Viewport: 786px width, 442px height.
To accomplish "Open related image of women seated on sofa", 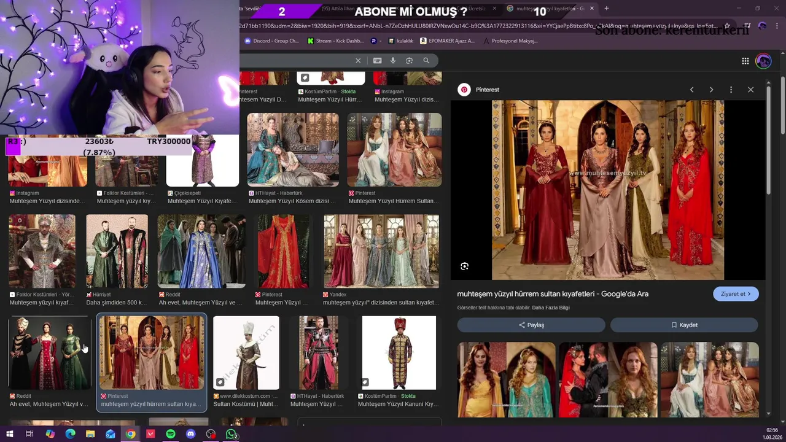I will (709, 380).
